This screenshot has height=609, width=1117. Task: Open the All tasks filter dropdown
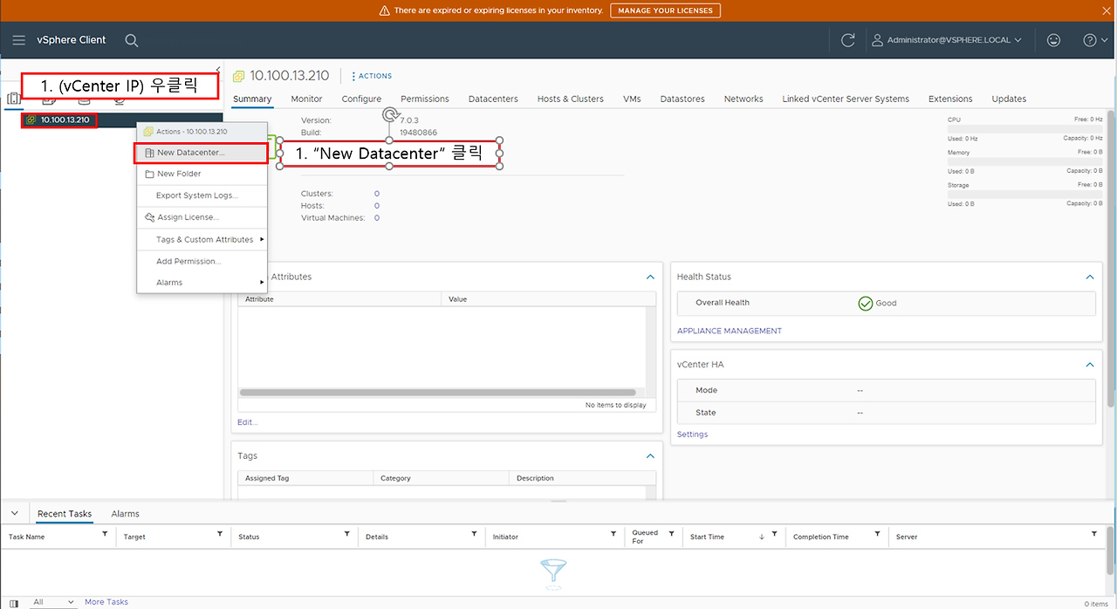(53, 602)
